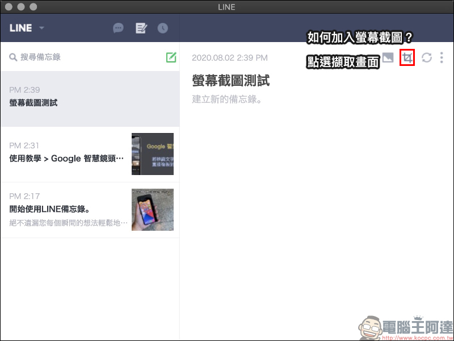Click the LINE logo in header

pyautogui.click(x=20, y=28)
